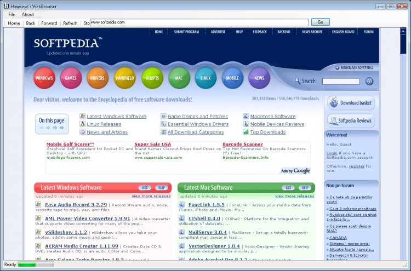
Task: Click KLIP badge on Latest Windows Software
Action: [x=162, y=188]
